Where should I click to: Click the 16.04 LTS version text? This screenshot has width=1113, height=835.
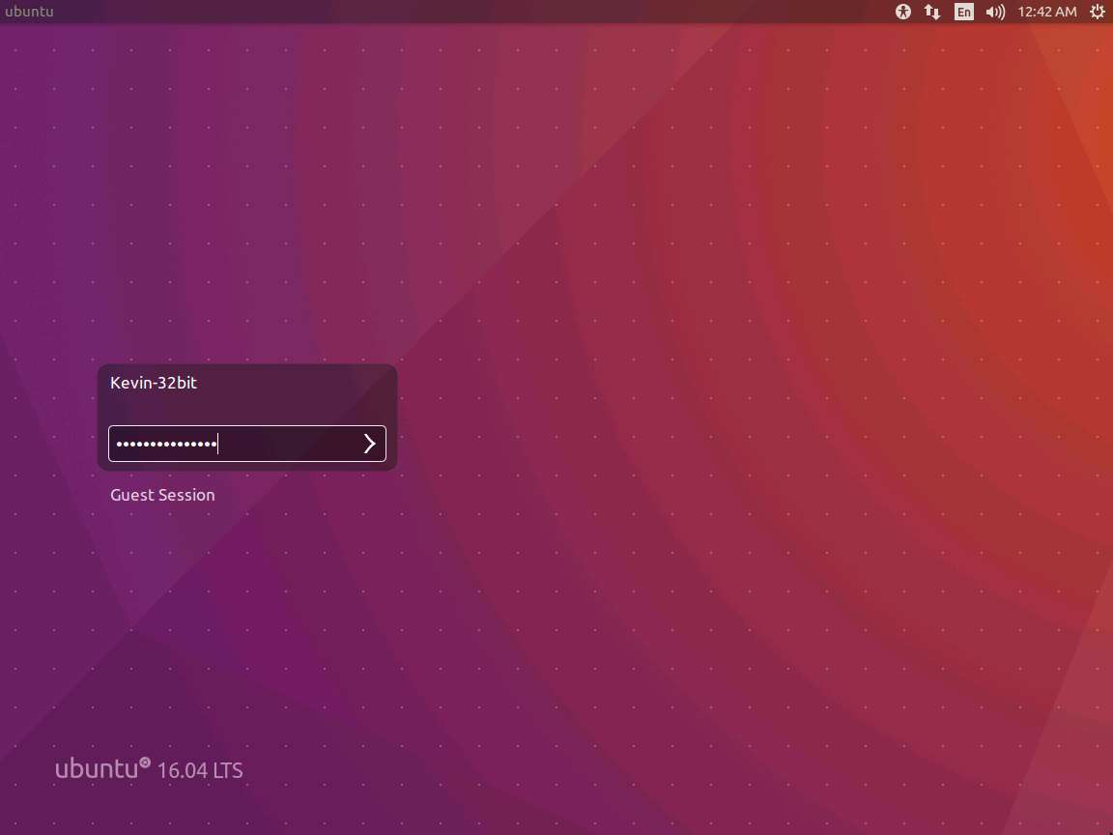pyautogui.click(x=200, y=770)
